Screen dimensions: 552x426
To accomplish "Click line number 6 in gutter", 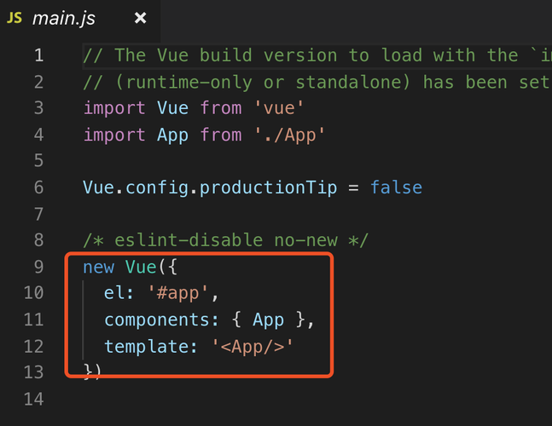I will (x=38, y=187).
